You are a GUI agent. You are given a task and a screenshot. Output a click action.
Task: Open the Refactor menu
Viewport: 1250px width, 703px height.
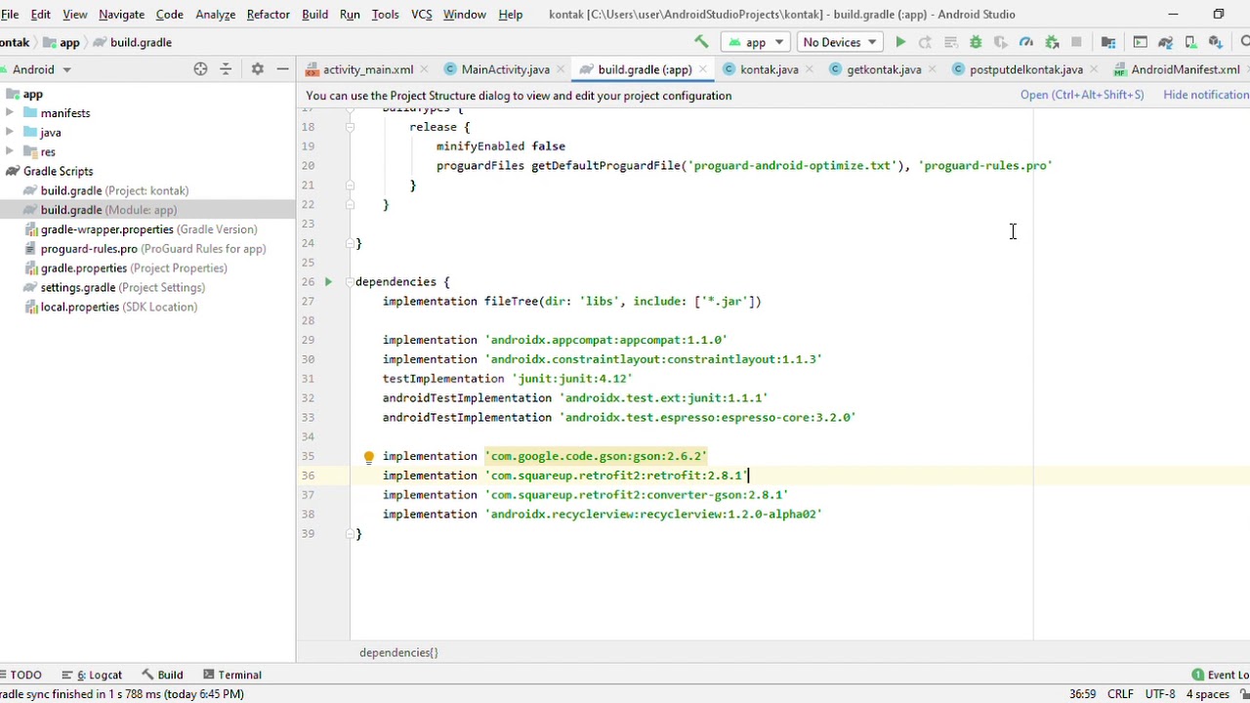268,14
